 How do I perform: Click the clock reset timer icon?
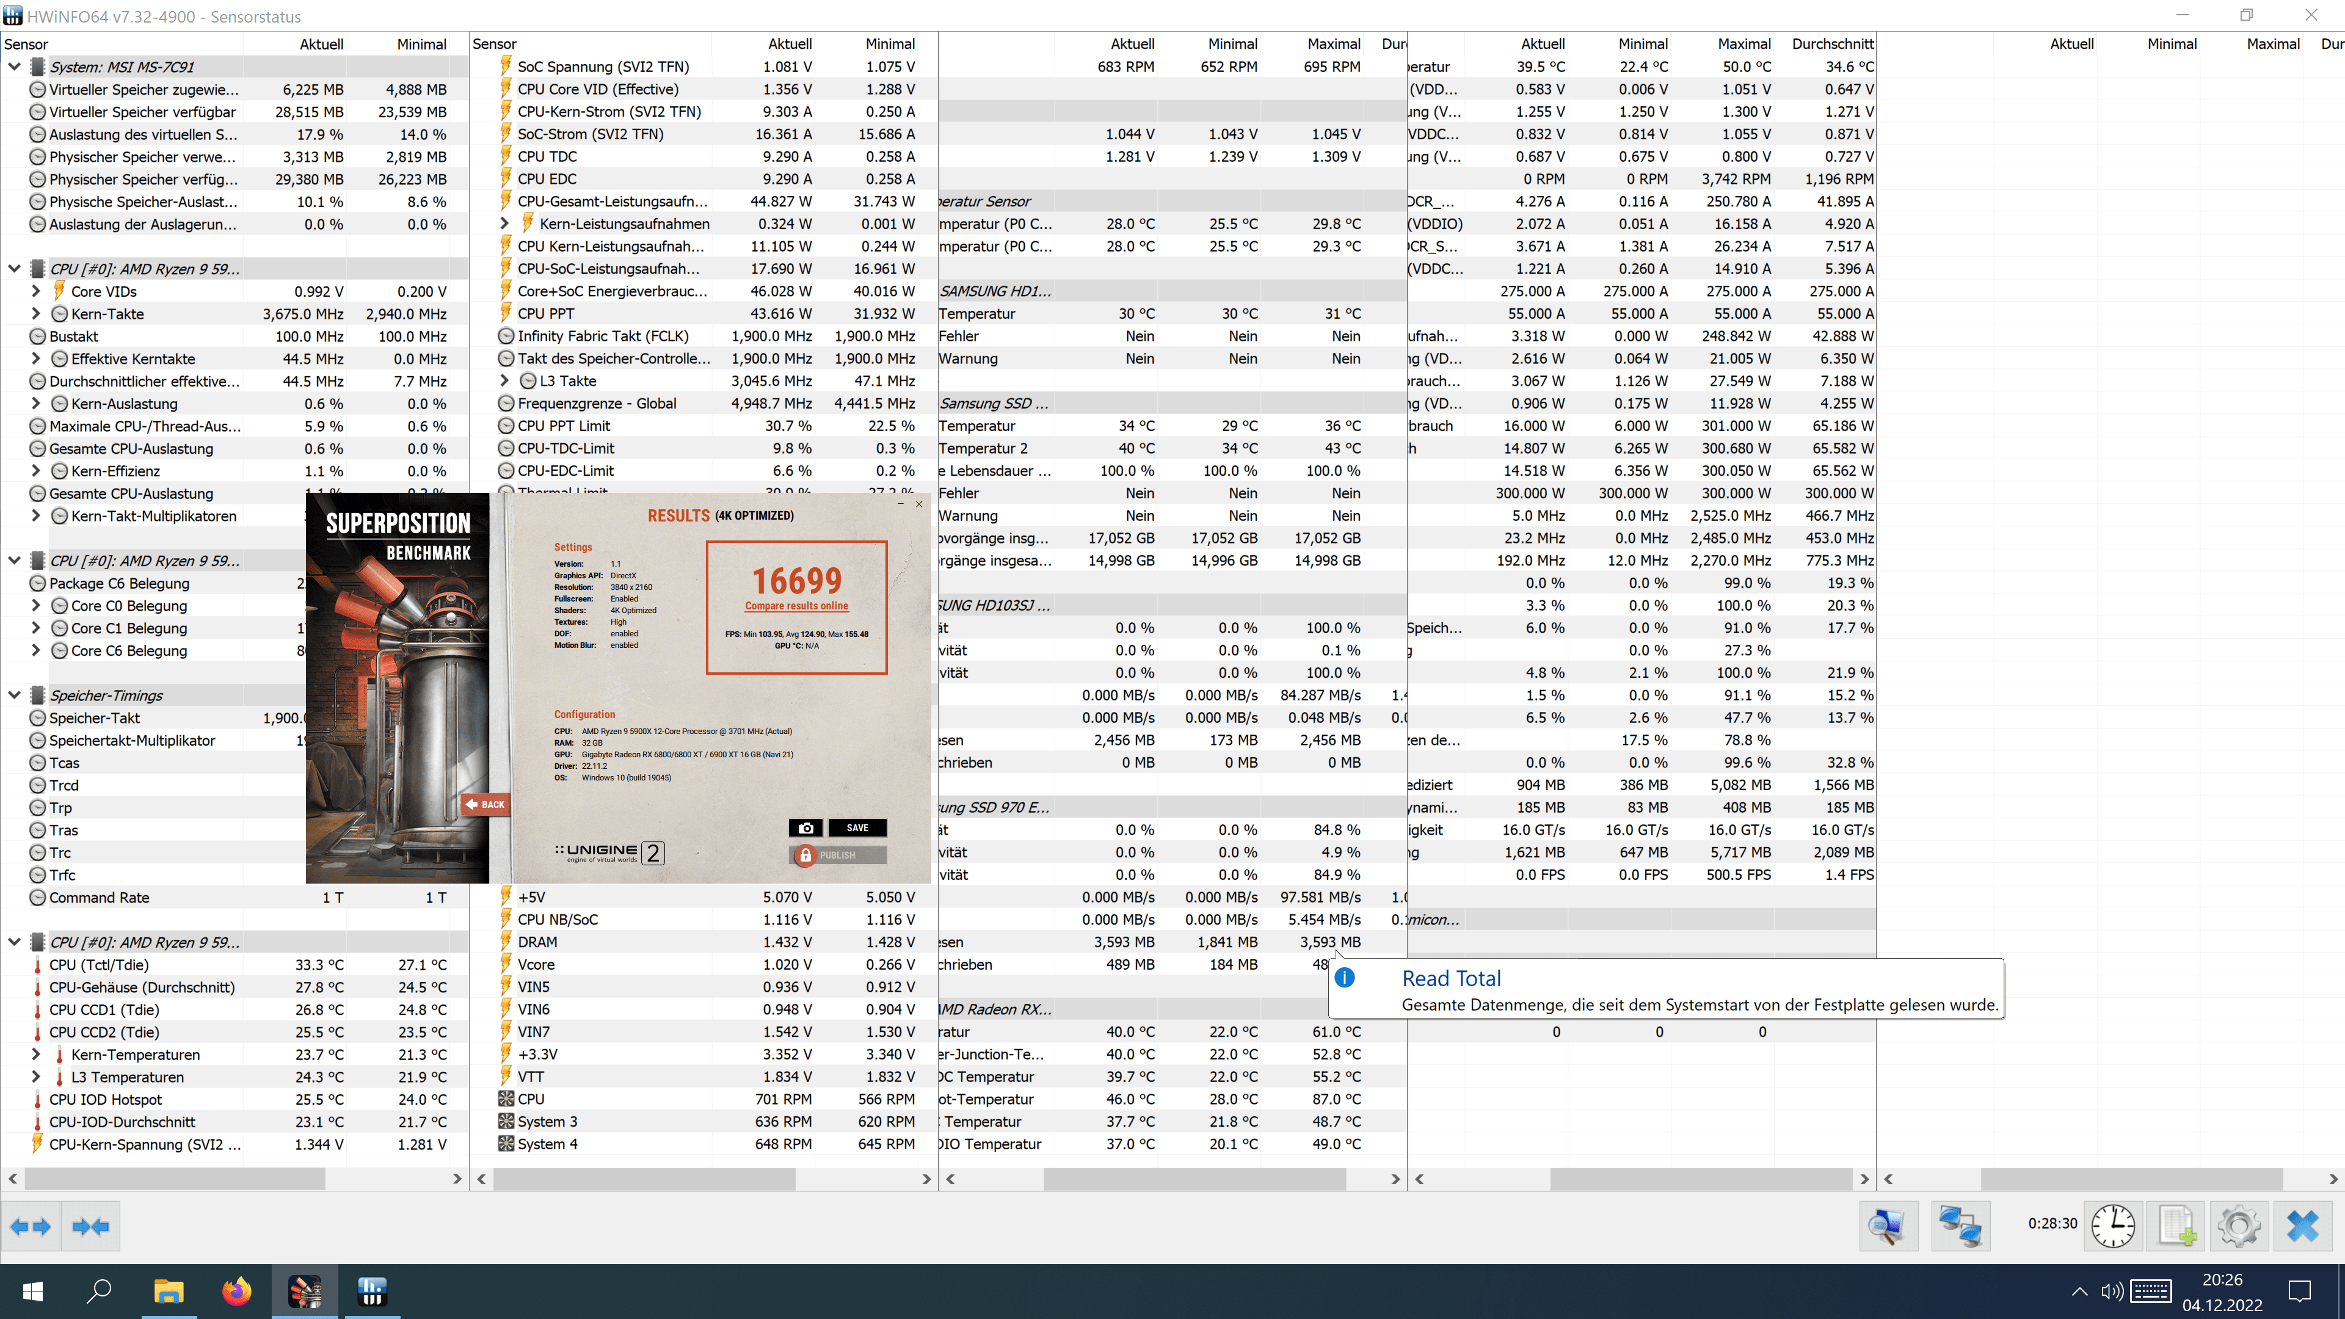[x=2113, y=1226]
